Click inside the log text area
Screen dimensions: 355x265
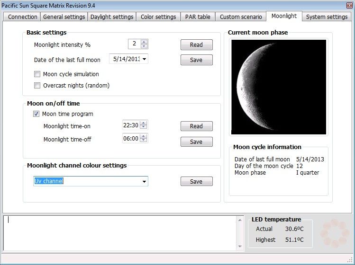(120, 233)
